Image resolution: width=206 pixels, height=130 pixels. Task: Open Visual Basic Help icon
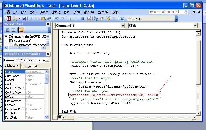[x=122, y=18]
